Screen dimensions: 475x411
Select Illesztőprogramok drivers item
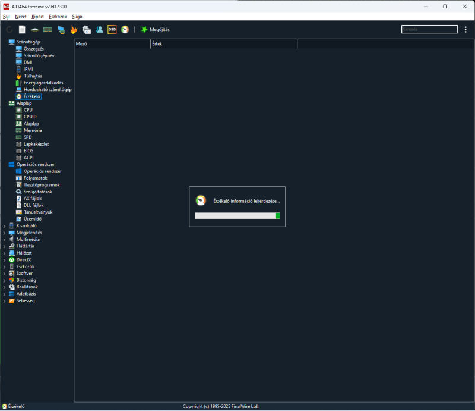tap(42, 185)
